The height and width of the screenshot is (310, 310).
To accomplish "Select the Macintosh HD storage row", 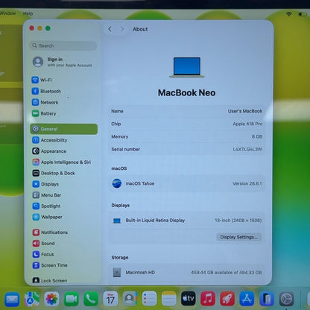I will [x=186, y=273].
